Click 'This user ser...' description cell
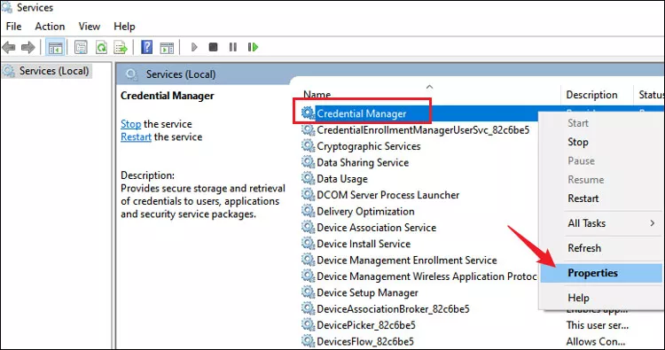Image resolution: width=665 pixels, height=350 pixels. coord(597,325)
